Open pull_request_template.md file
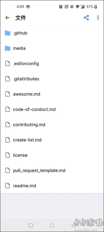The width and height of the screenshot is (104, 232). click(x=52, y=170)
